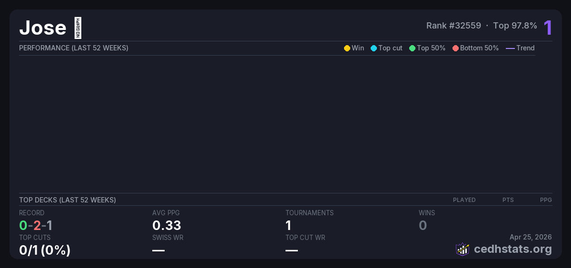Select the player name Jose
571x268 pixels.
42,28
